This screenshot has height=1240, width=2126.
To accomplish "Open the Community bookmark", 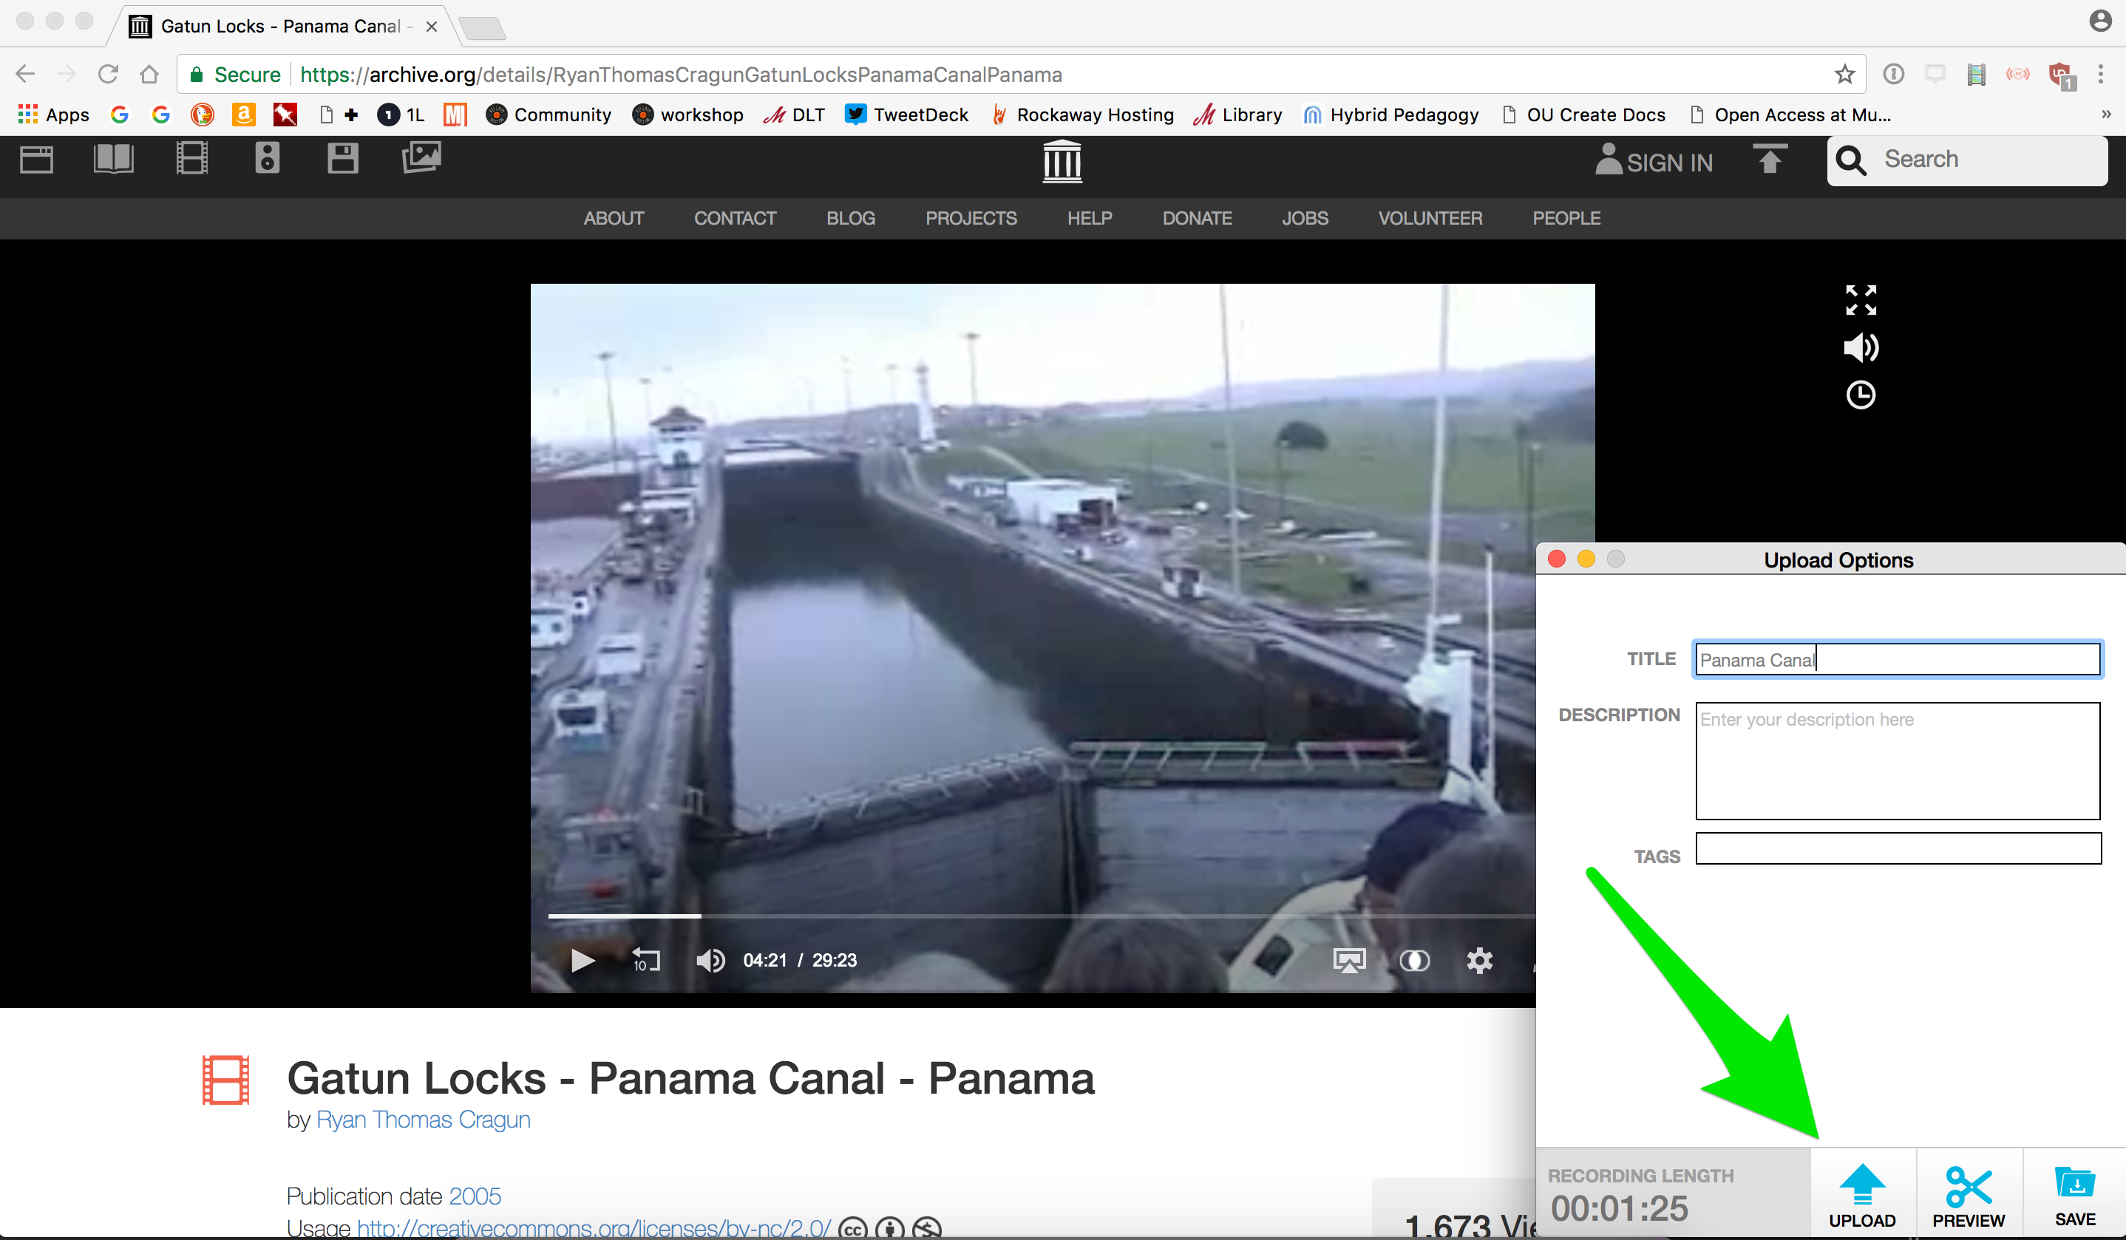I will (549, 115).
